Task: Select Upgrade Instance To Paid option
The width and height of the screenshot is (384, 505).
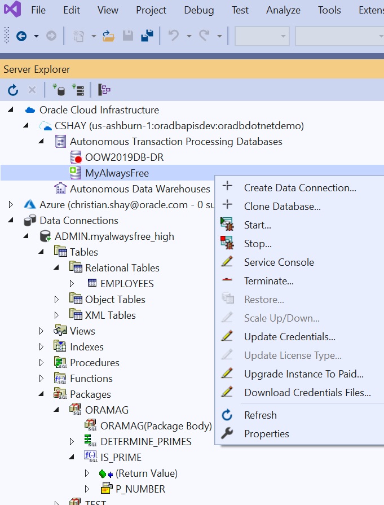Action: pyautogui.click(x=299, y=374)
